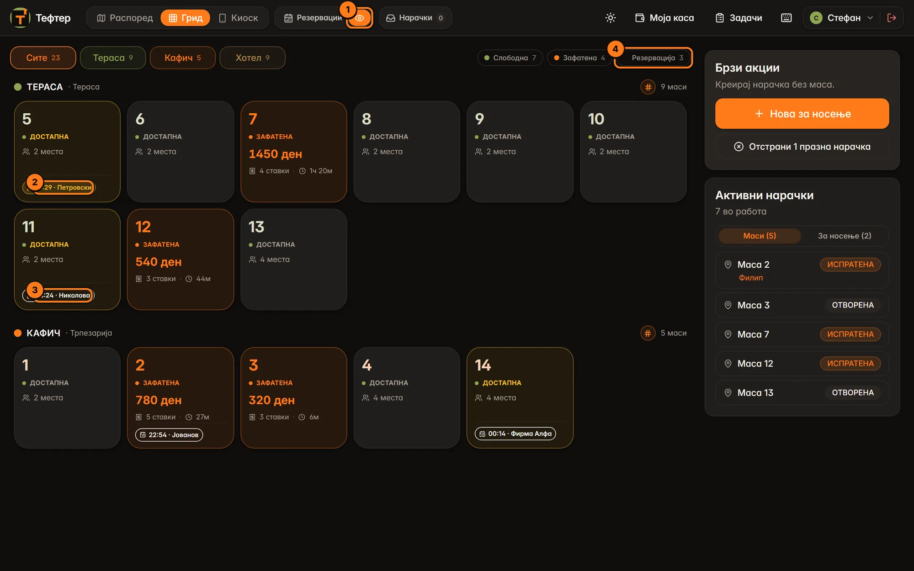Click the Тефтер logo
Image resolution: width=914 pixels, height=571 pixels.
click(41, 18)
